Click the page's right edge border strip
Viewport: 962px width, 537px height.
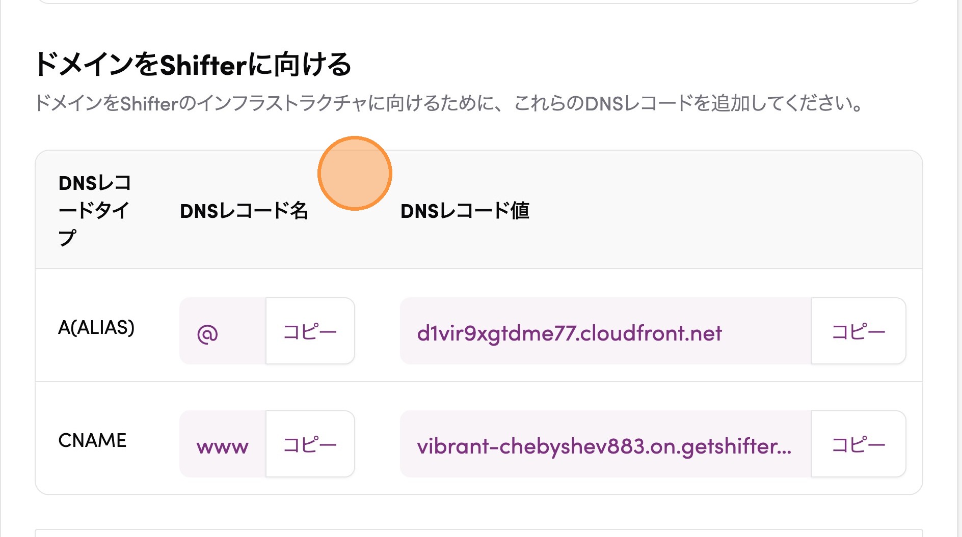click(x=958, y=268)
